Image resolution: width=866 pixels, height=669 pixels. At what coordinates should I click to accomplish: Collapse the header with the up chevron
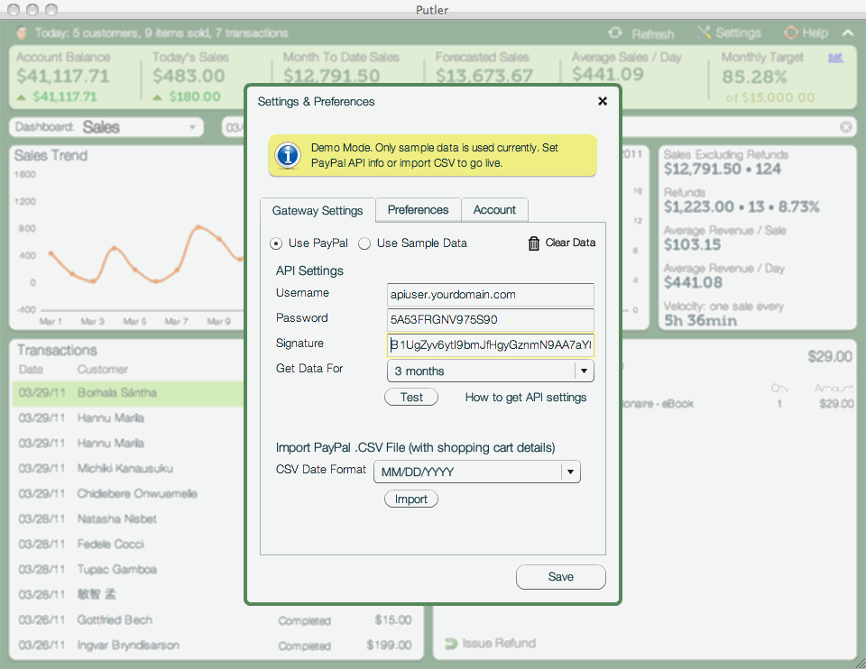[848, 33]
